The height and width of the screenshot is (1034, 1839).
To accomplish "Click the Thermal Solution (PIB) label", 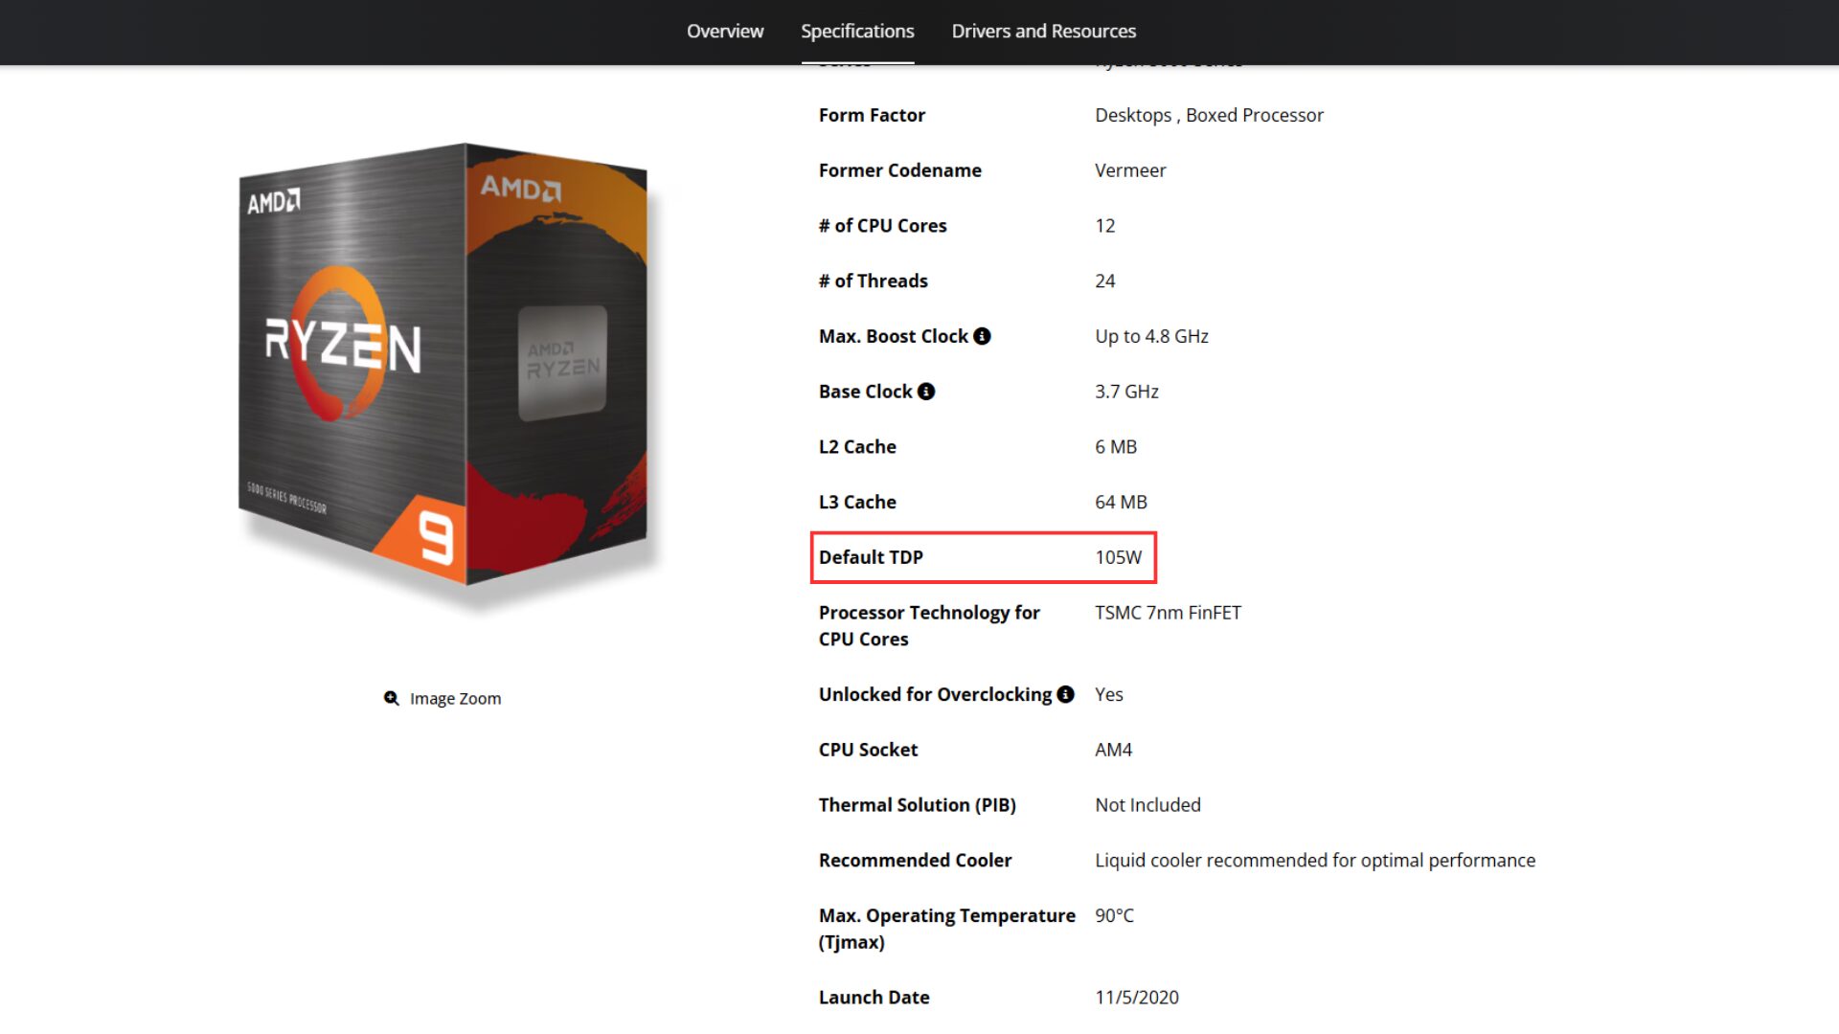I will pyautogui.click(x=917, y=805).
